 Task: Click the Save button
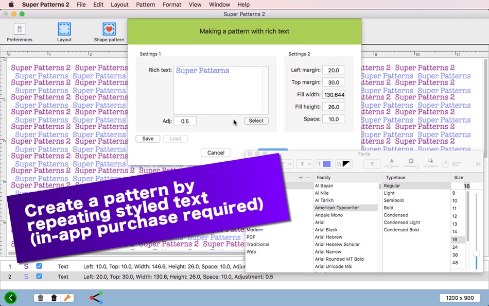[148, 139]
